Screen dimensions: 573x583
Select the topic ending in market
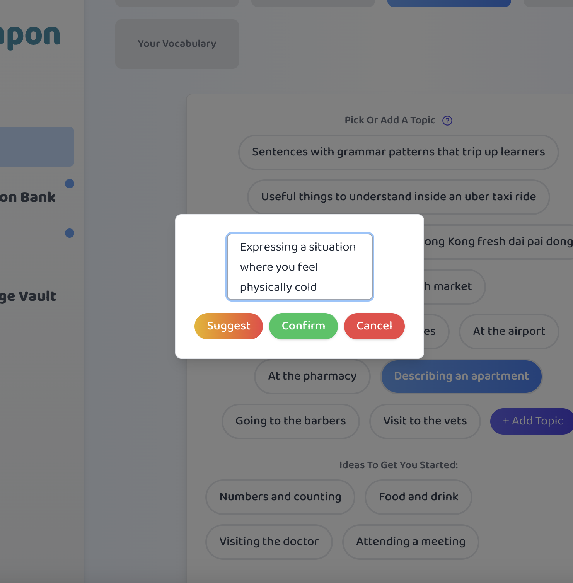454,286
